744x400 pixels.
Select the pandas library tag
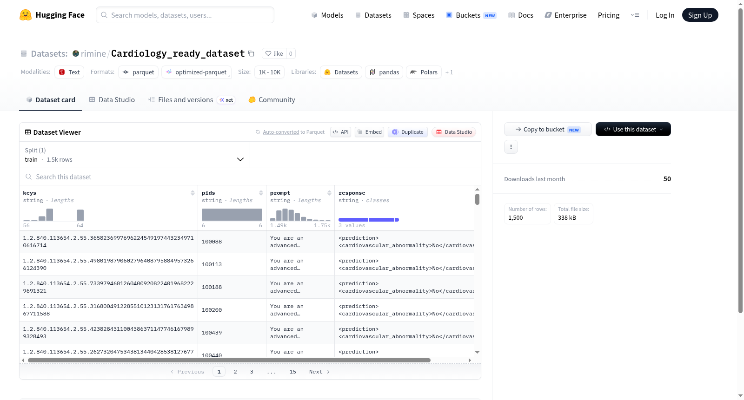[x=384, y=72]
